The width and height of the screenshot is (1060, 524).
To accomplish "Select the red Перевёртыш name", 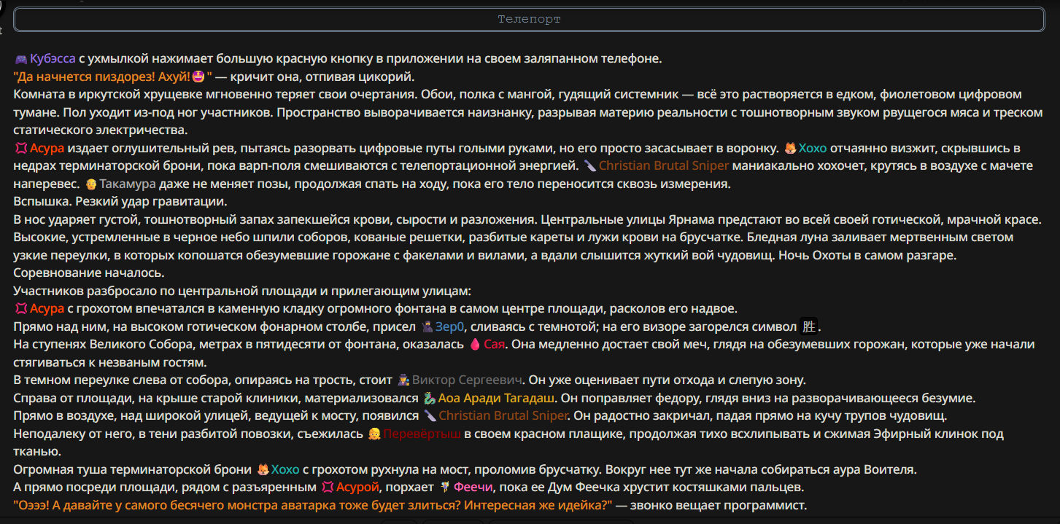I will [422, 434].
